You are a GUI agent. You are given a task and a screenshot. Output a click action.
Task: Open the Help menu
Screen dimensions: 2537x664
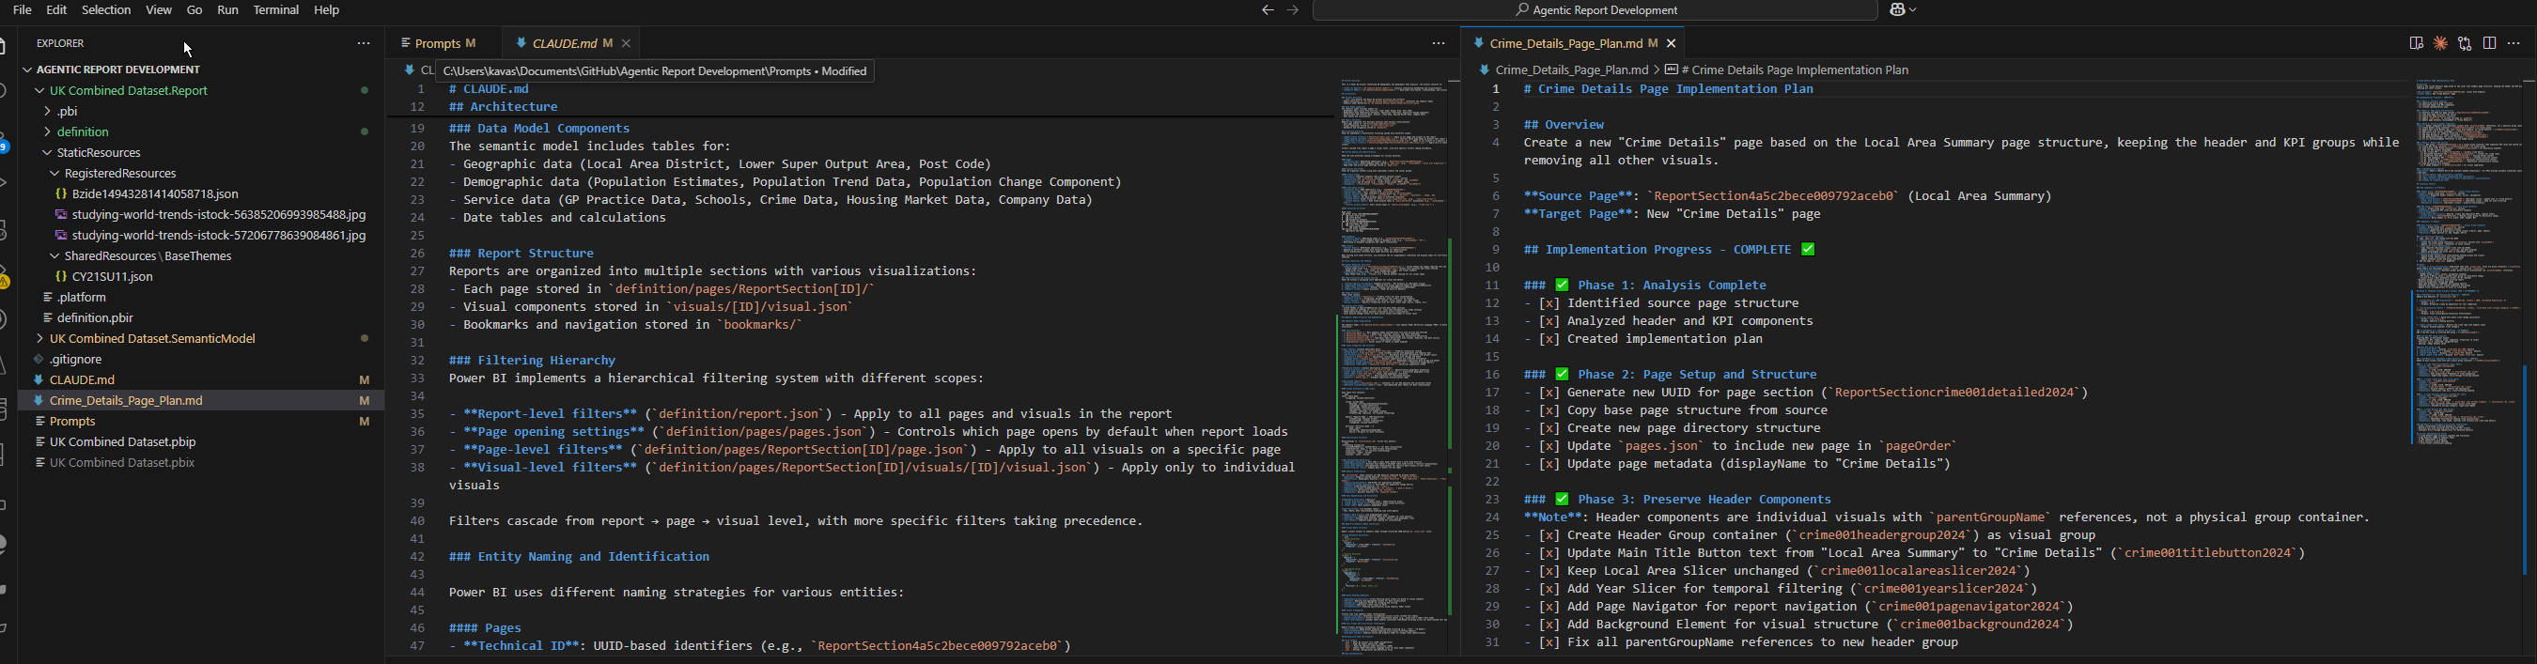(x=327, y=9)
